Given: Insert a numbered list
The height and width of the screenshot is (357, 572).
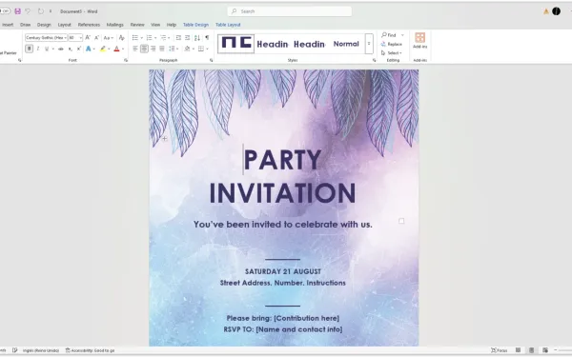Looking at the screenshot, I should pos(150,37).
